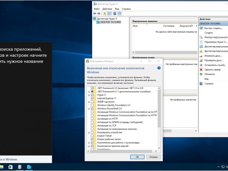Uncheck Windows PowerShell 2.0 checkbox
Viewport: 228px width, 171px height.
coord(92,109)
